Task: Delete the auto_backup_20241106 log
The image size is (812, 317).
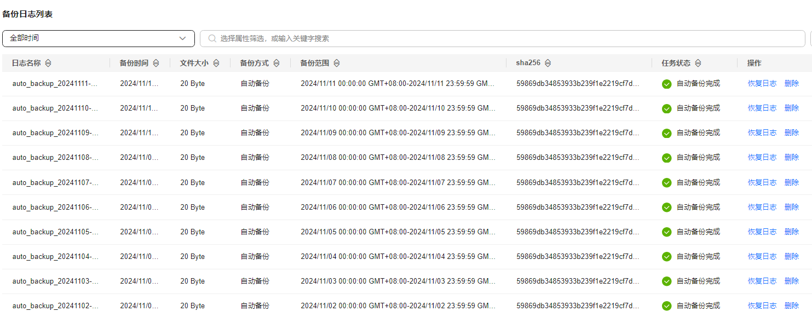Action: 792,207
